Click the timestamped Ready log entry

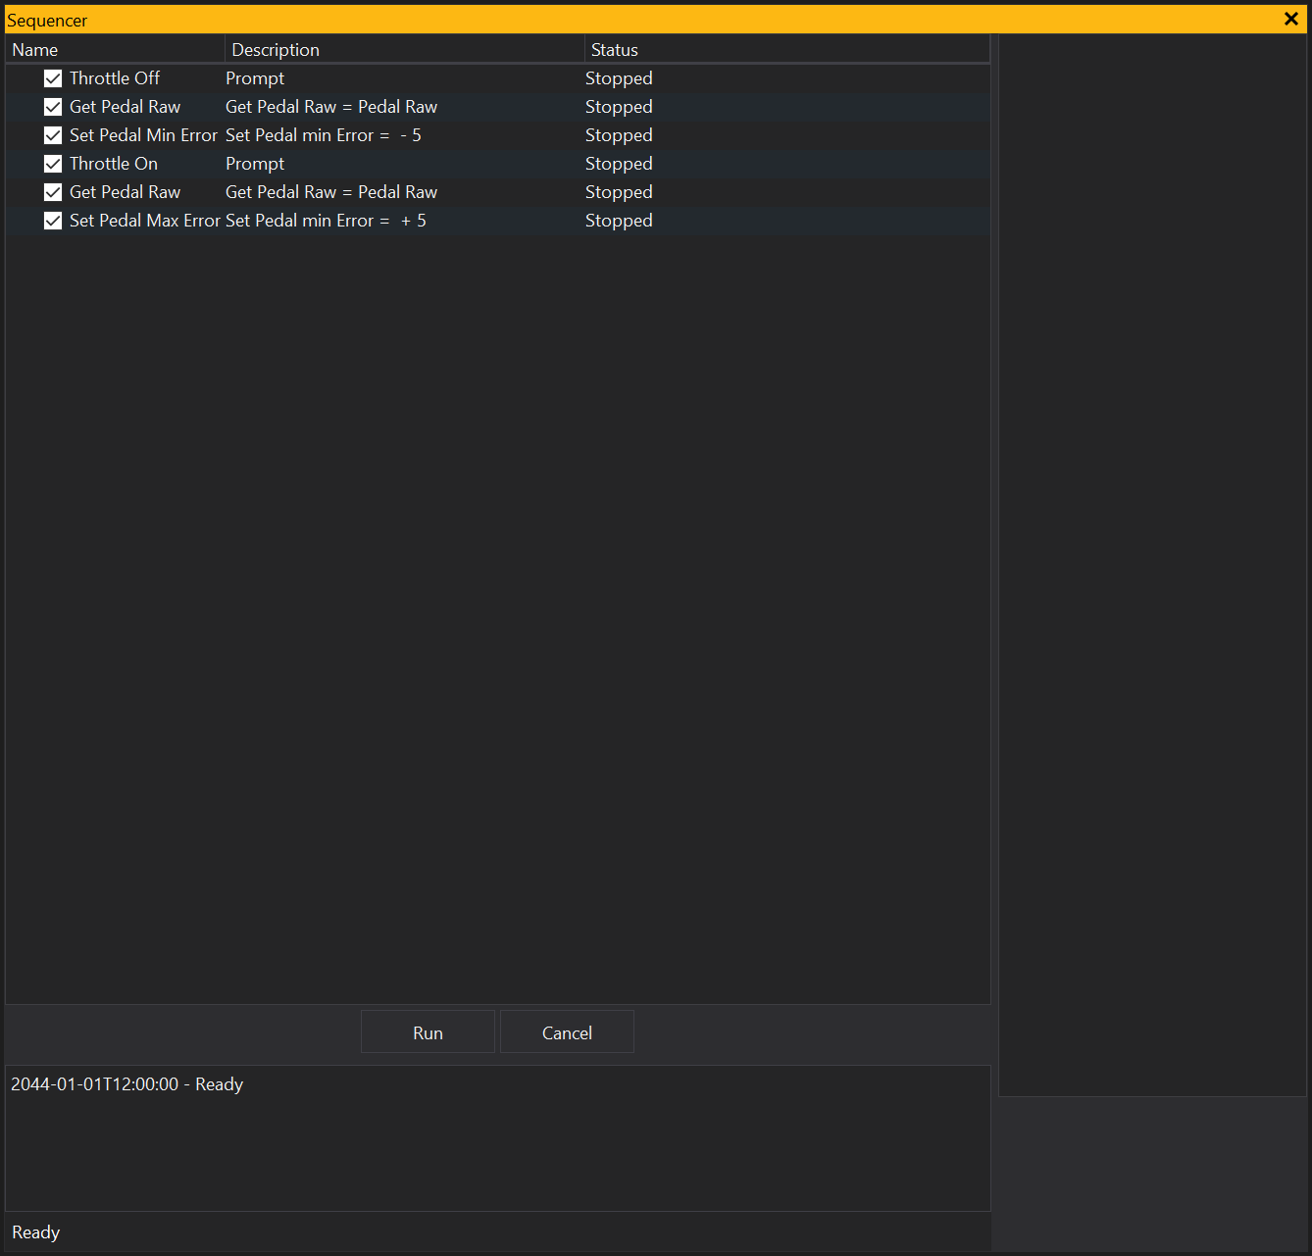[x=127, y=1084]
